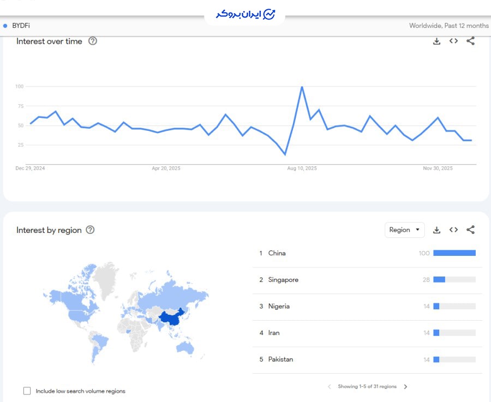Click the chart peak at 100
Image resolution: width=491 pixels, height=402 pixels.
click(302, 87)
